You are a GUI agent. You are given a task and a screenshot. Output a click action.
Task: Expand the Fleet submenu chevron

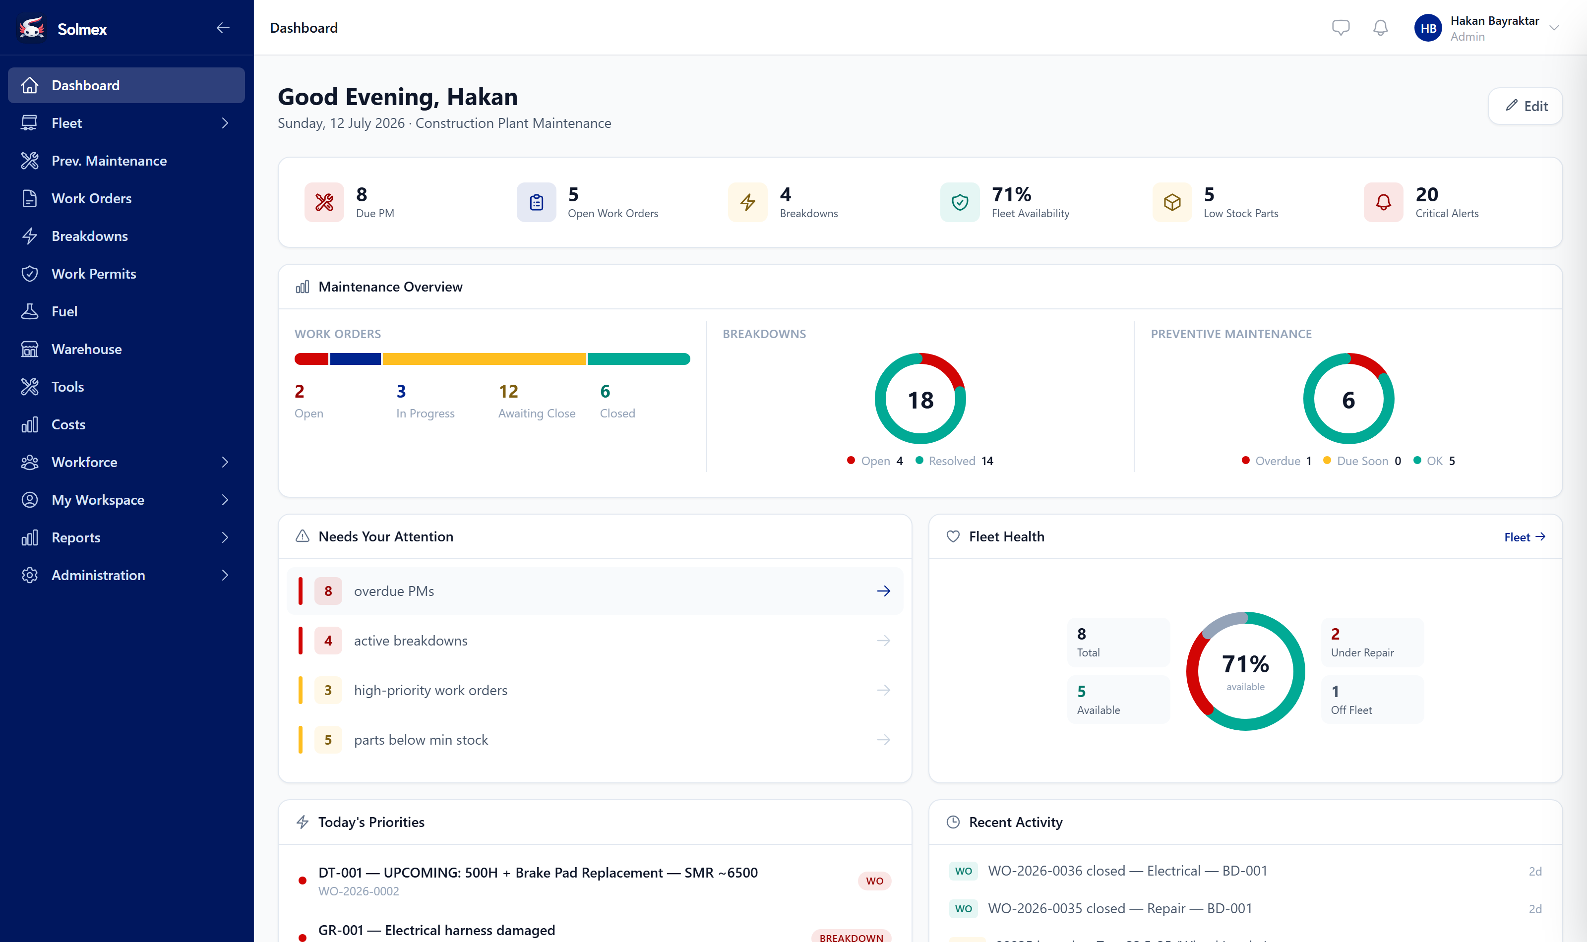tap(225, 122)
